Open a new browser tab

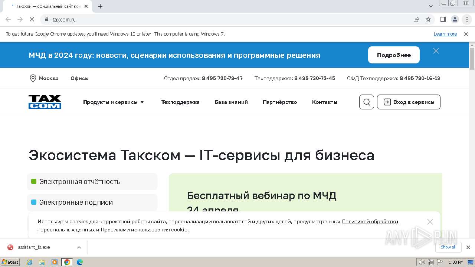click(100, 6)
